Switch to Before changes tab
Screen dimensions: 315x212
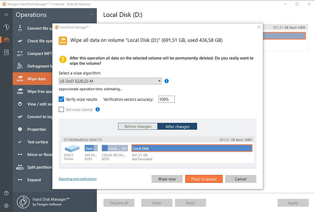coord(138,126)
